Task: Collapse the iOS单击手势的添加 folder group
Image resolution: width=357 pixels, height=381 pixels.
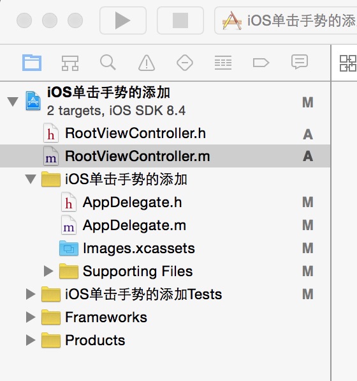Action: [x=31, y=179]
